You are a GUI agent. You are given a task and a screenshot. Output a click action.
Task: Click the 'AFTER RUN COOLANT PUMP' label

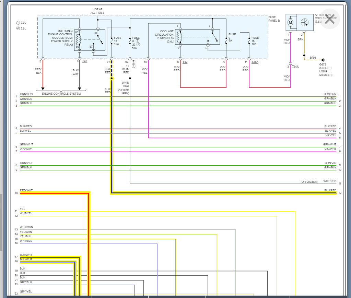coord(326,18)
